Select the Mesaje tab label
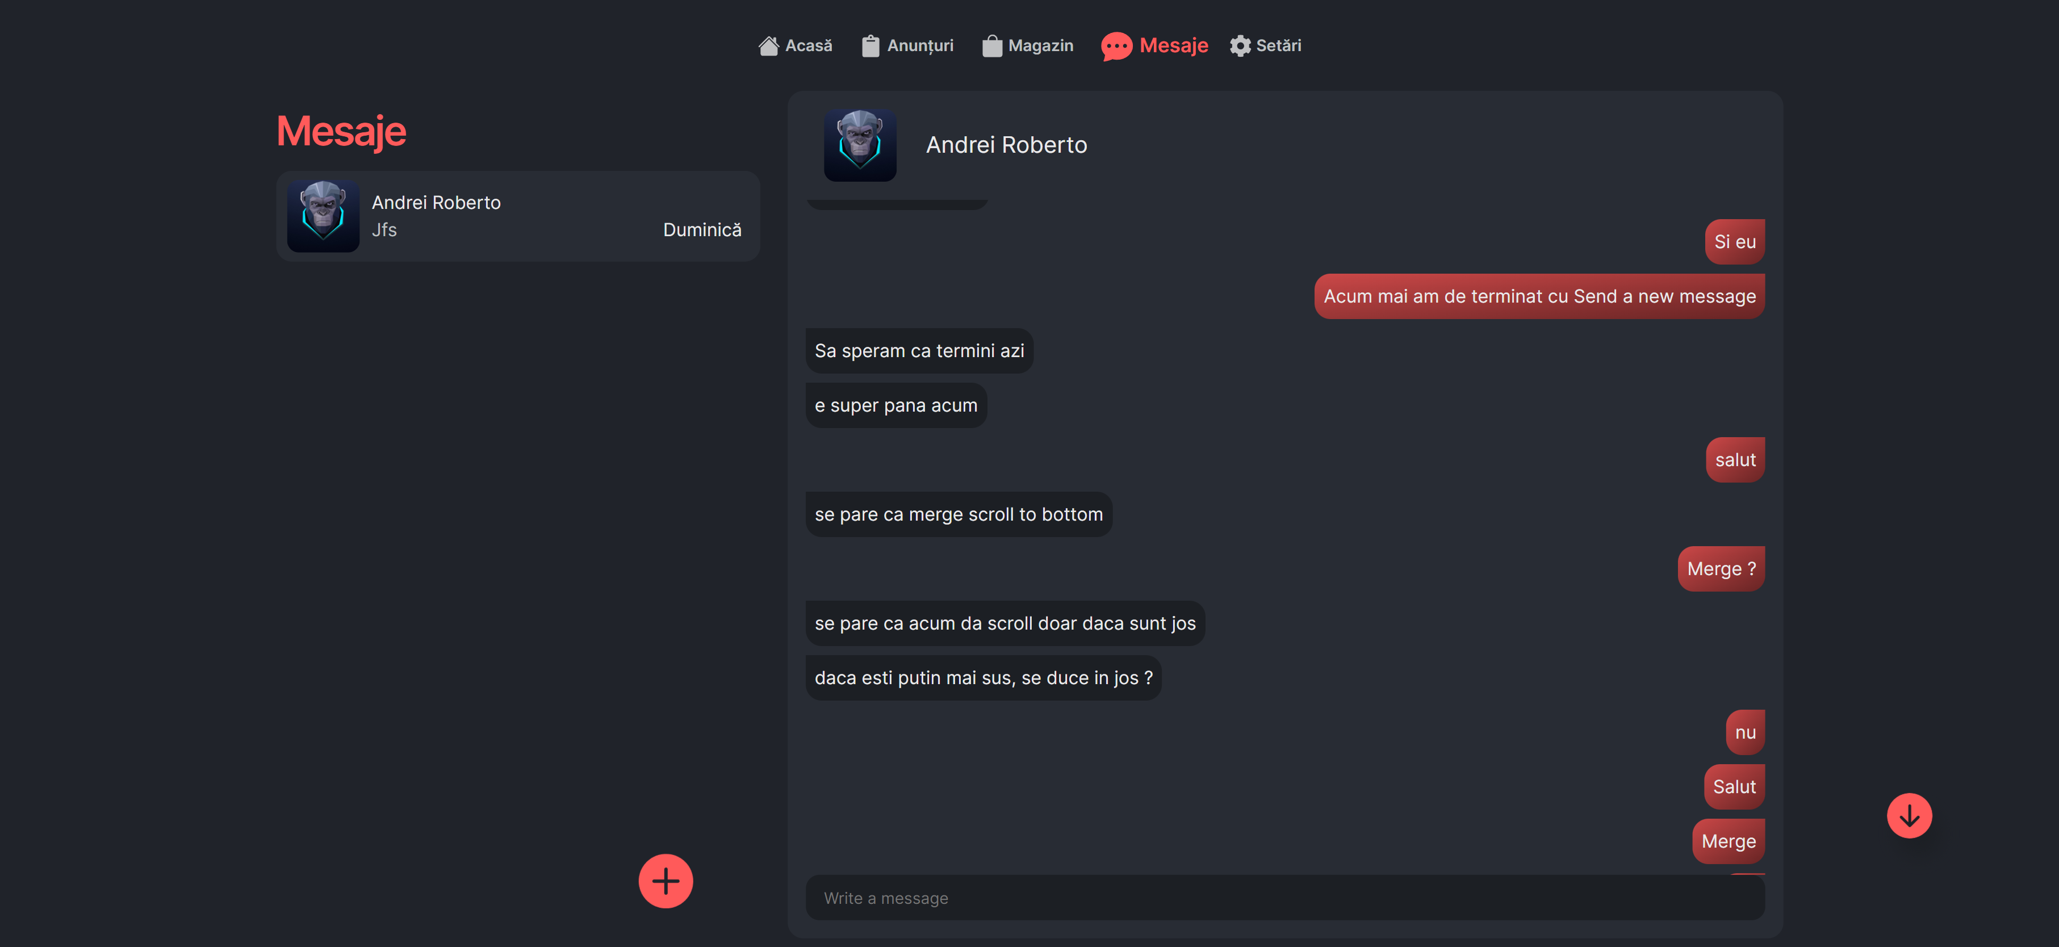Image resolution: width=2059 pixels, height=947 pixels. click(x=1173, y=47)
